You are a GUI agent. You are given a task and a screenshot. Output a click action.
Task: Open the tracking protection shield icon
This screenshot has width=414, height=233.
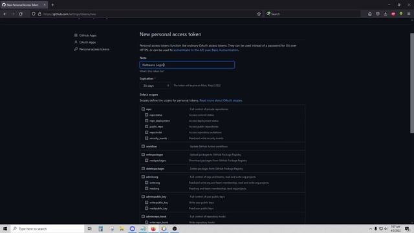coord(34,14)
